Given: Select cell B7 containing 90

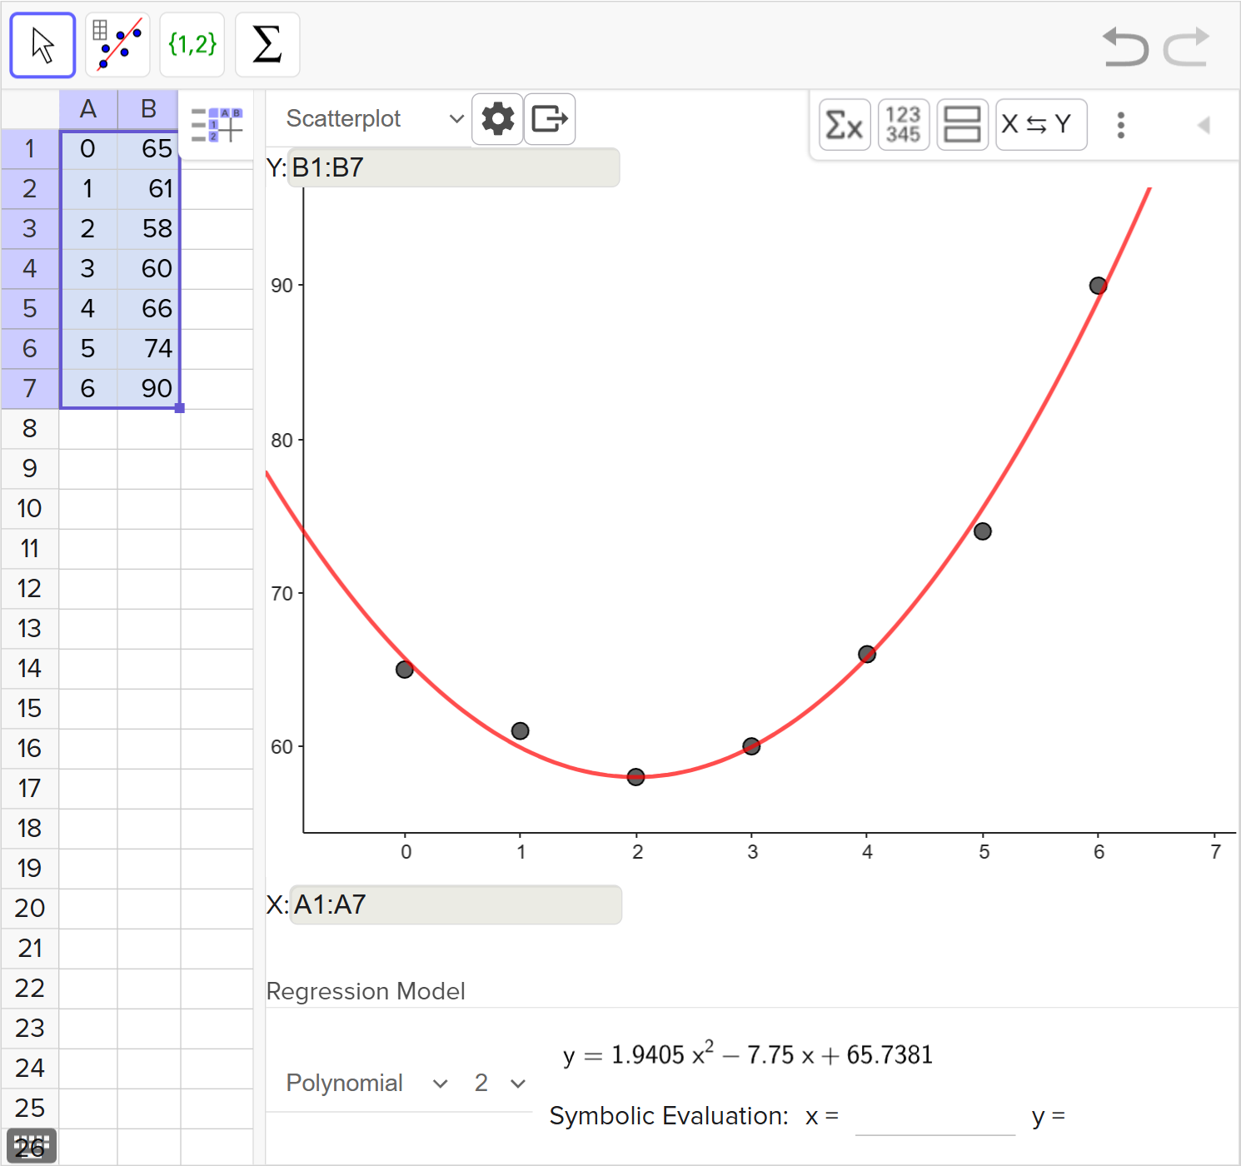Looking at the screenshot, I should coord(149,389).
